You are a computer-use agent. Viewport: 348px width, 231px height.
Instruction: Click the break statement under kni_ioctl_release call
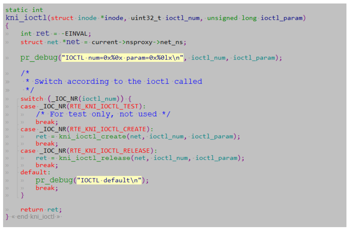(47, 165)
